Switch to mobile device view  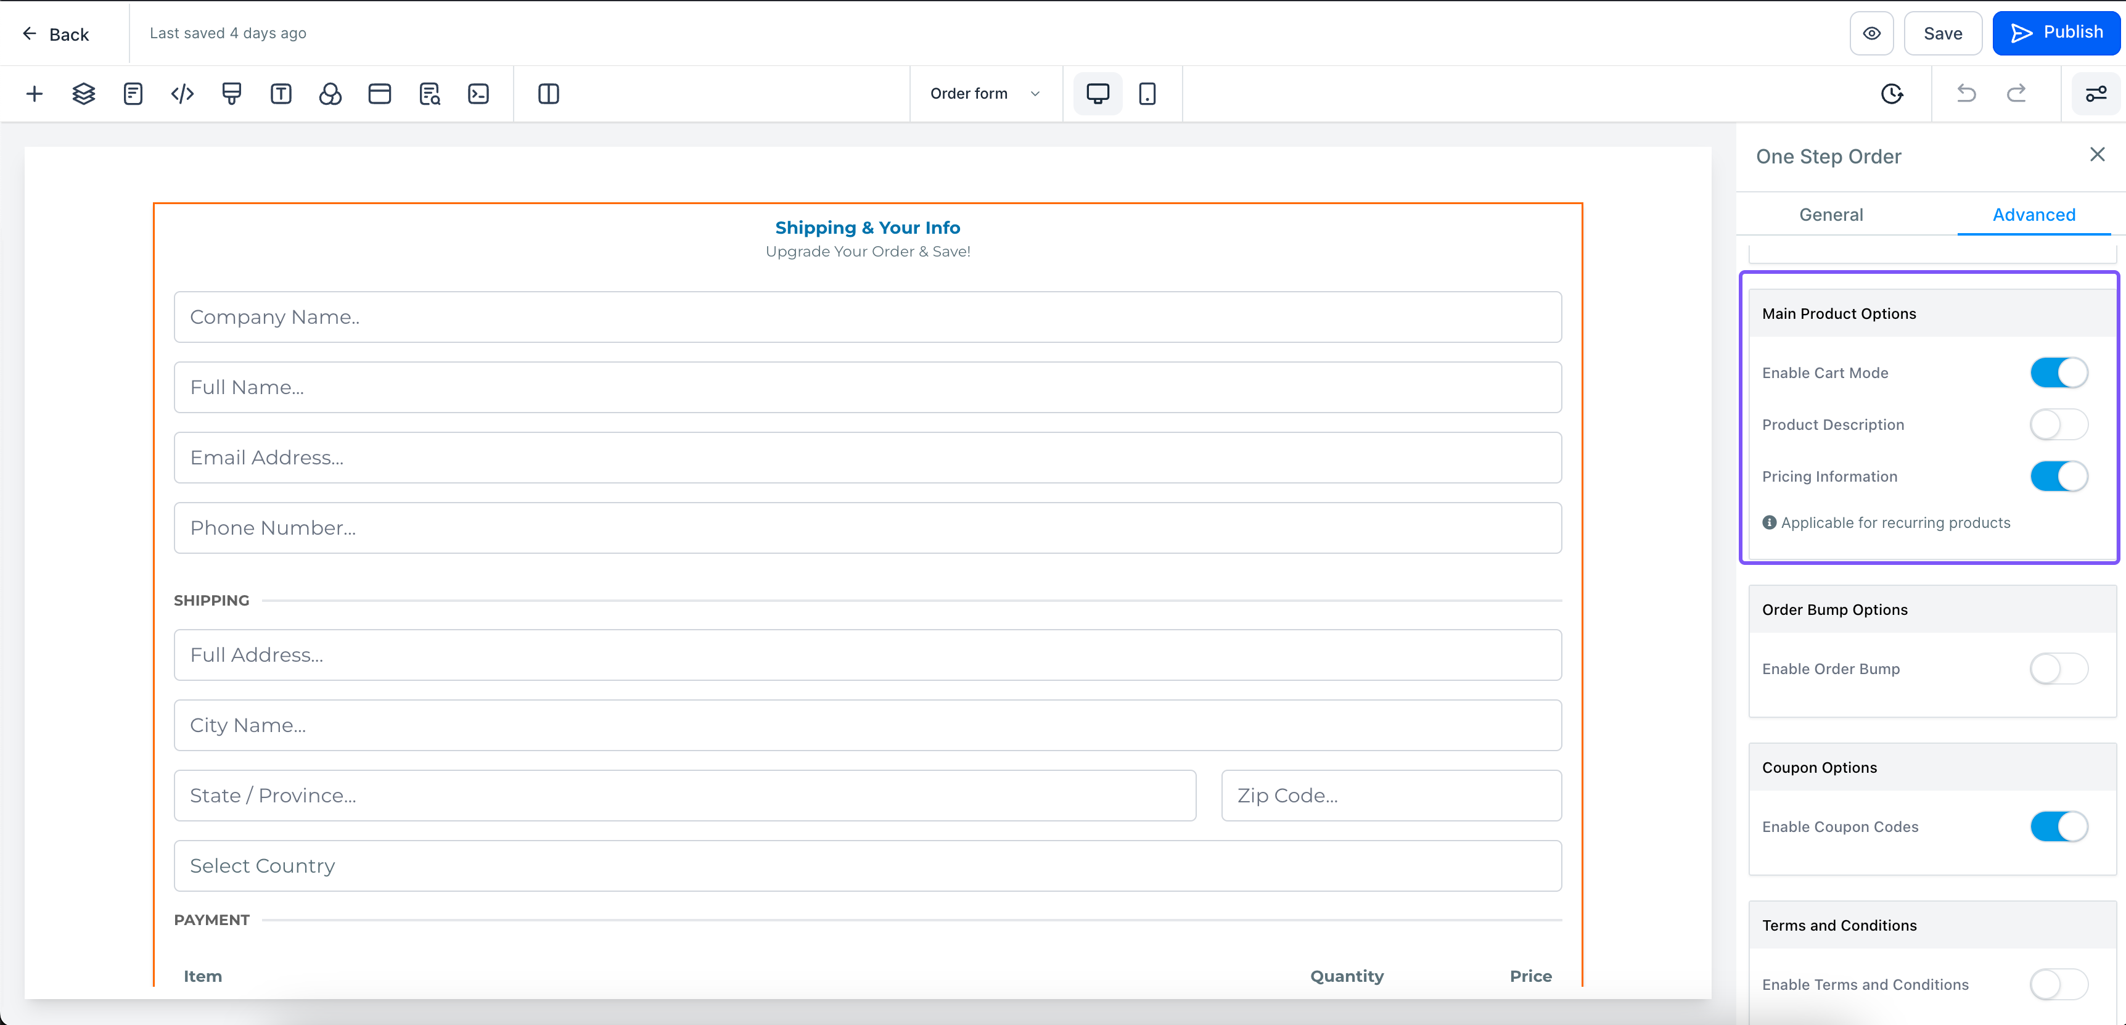1147,94
